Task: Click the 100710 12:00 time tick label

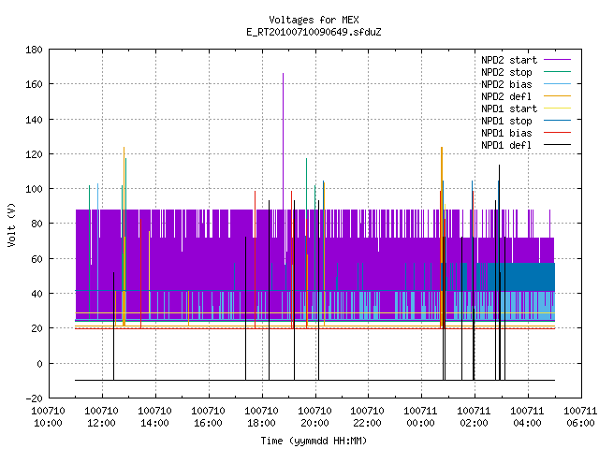Action: pos(101,417)
